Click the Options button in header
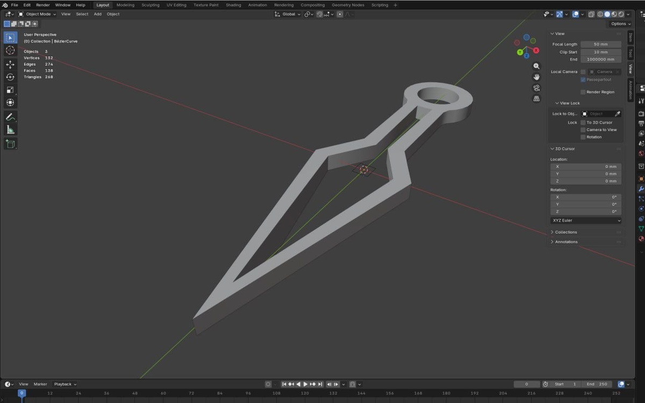 (x=621, y=24)
